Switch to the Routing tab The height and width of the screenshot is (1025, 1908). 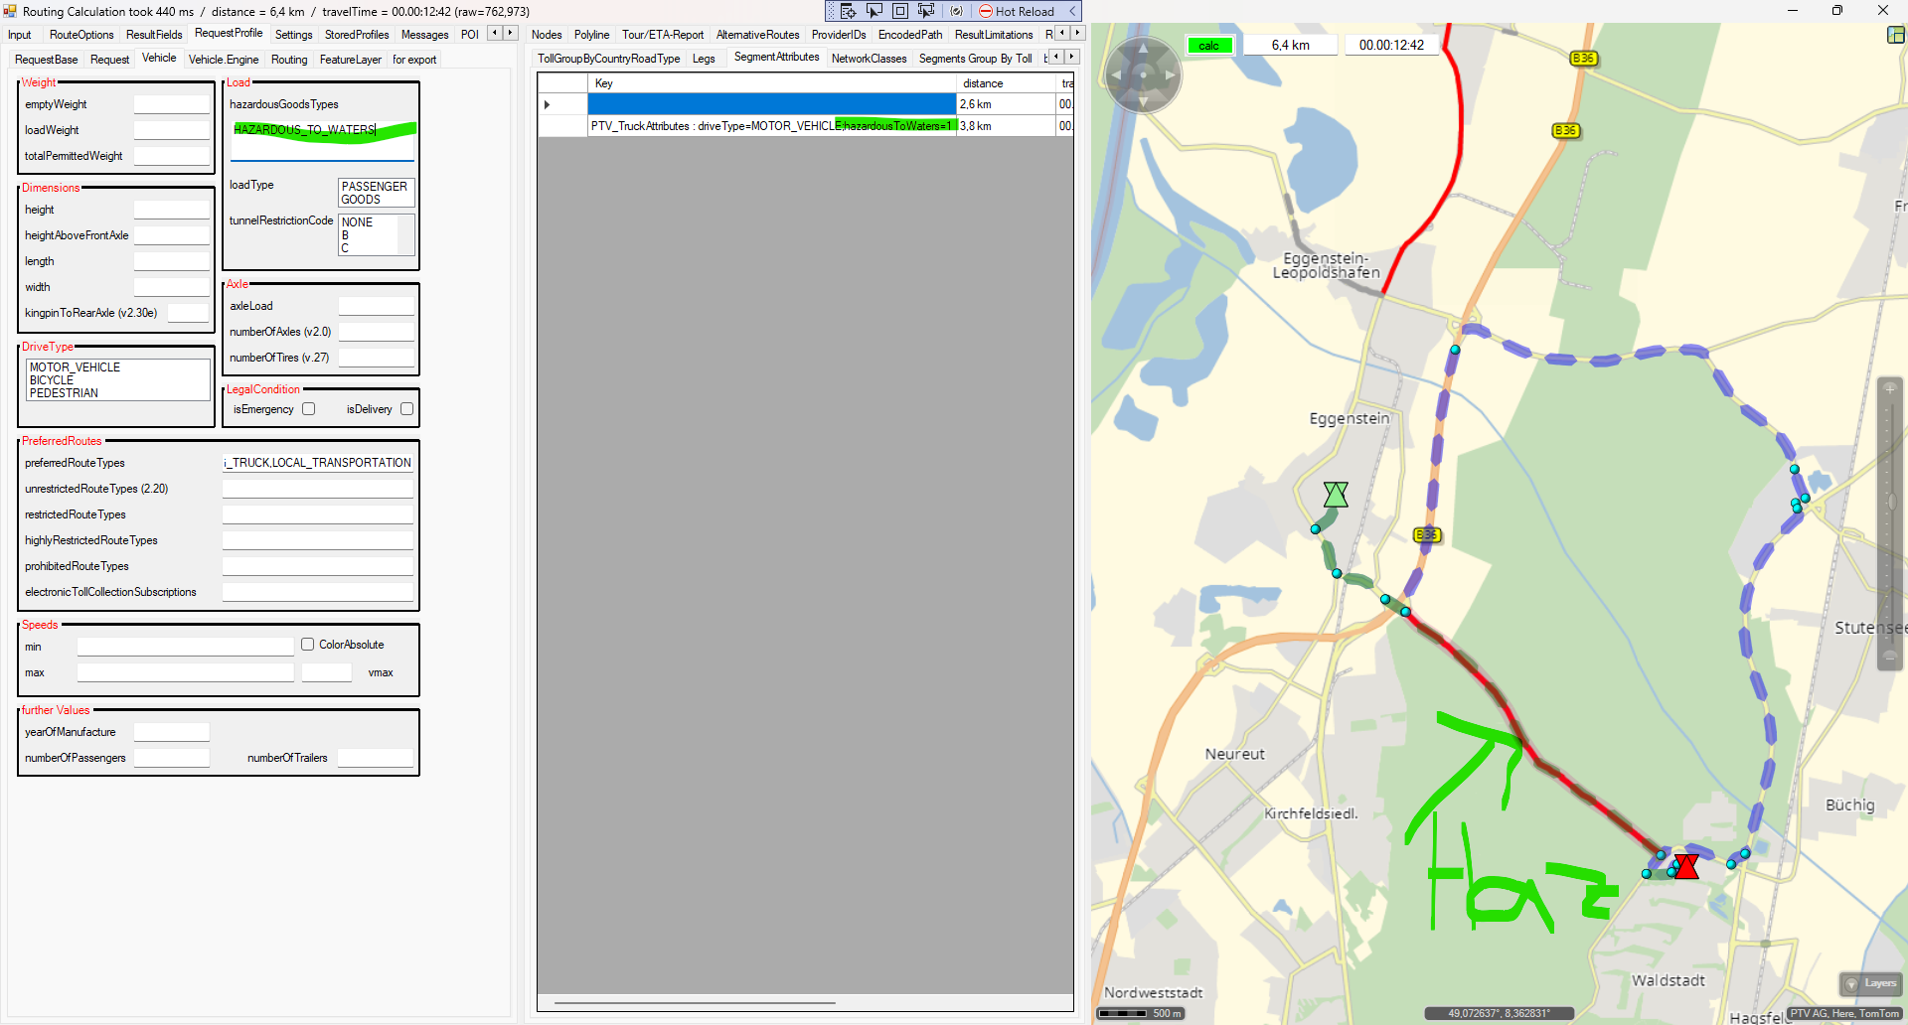click(x=289, y=60)
